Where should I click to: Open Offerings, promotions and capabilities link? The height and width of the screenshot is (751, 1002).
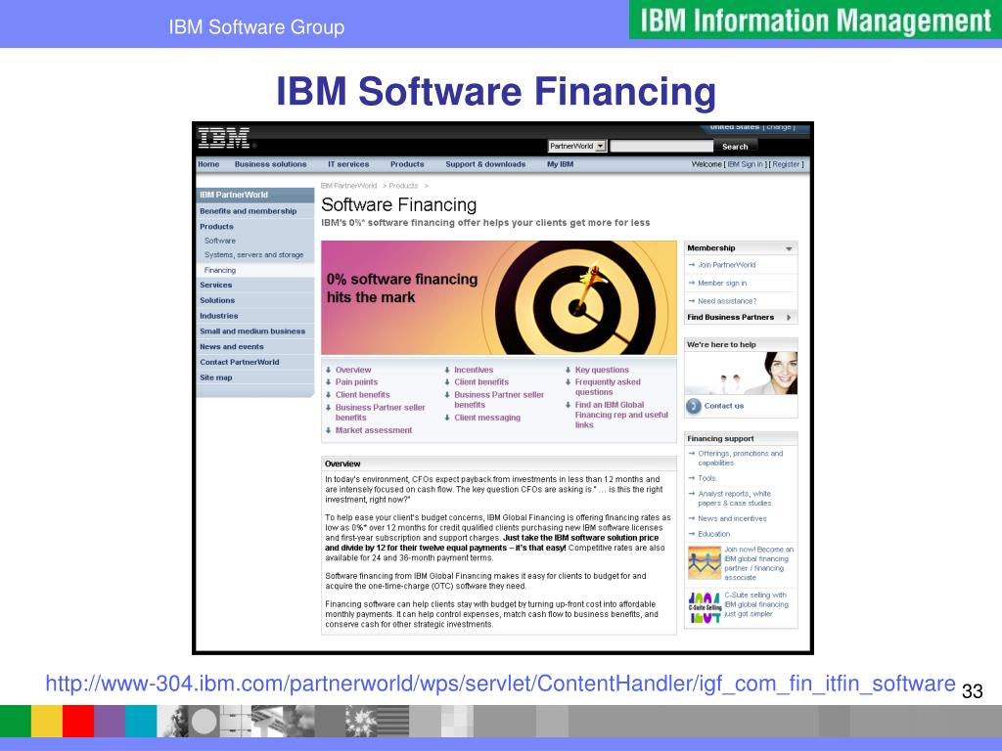(740, 458)
